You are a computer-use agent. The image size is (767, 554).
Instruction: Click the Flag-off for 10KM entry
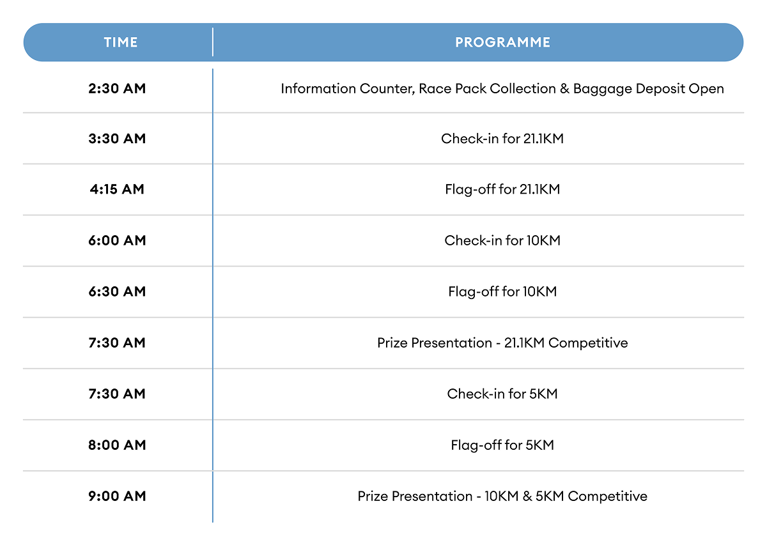[502, 292]
